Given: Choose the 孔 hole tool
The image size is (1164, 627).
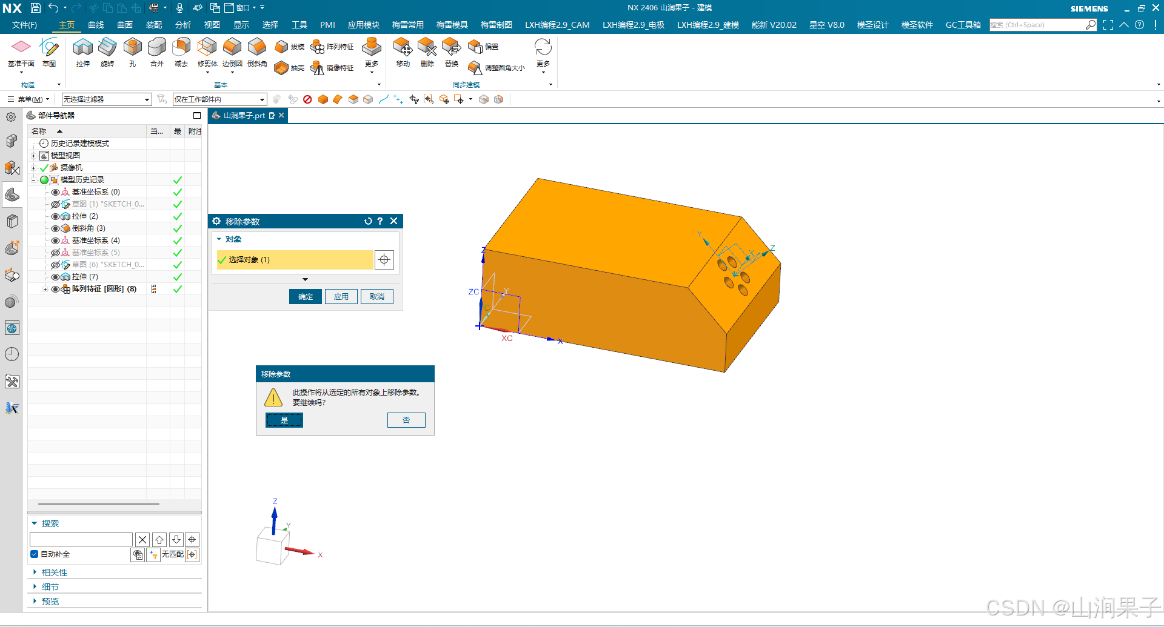Looking at the screenshot, I should 132,53.
